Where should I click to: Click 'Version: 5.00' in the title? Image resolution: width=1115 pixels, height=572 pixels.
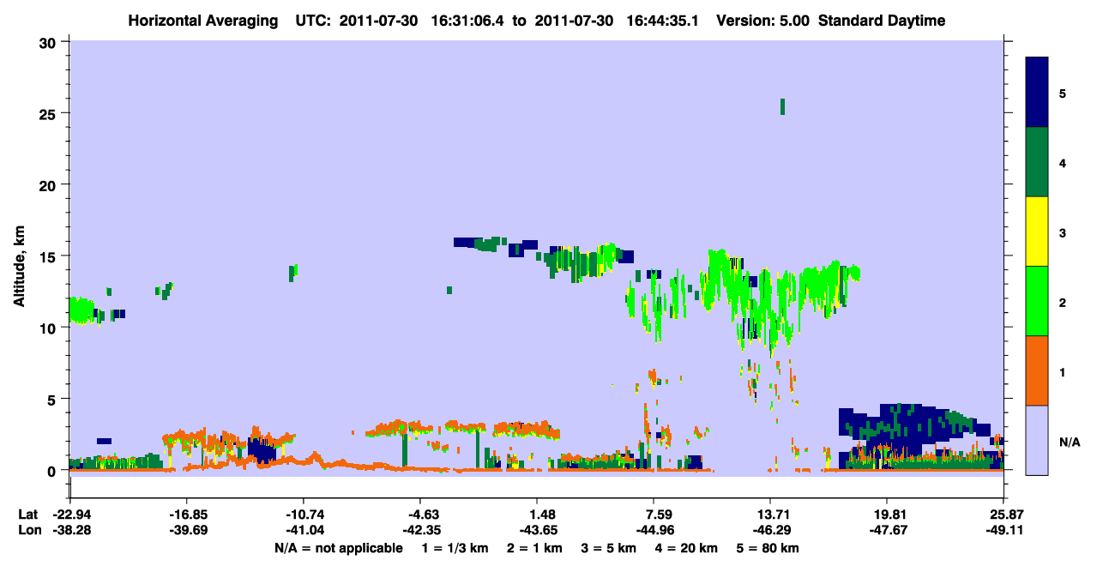[x=764, y=21]
